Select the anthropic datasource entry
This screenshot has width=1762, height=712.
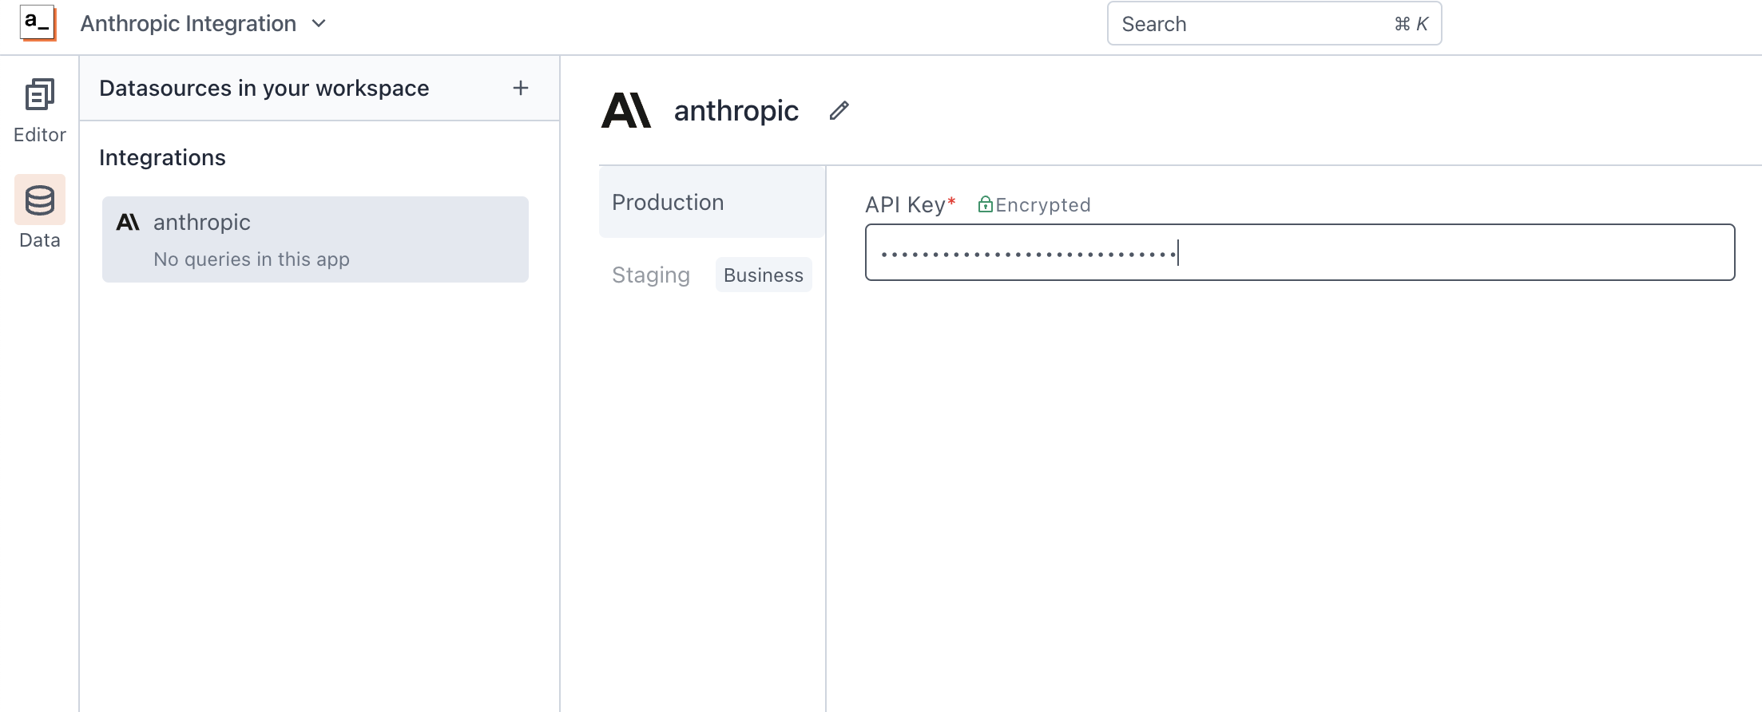point(315,239)
